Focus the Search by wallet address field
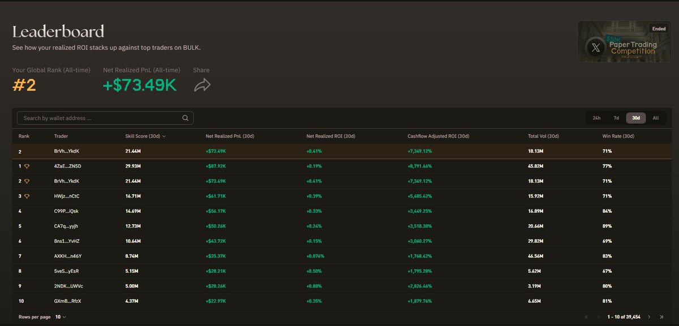The height and width of the screenshot is (326, 679). click(x=105, y=118)
